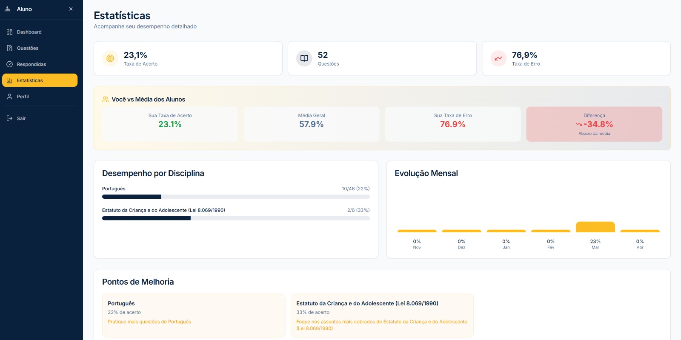Click the Média Geral 57.9% card
The width and height of the screenshot is (681, 340).
(311, 124)
